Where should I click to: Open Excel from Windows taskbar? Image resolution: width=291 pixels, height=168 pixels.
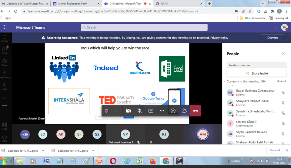[x=139, y=161]
